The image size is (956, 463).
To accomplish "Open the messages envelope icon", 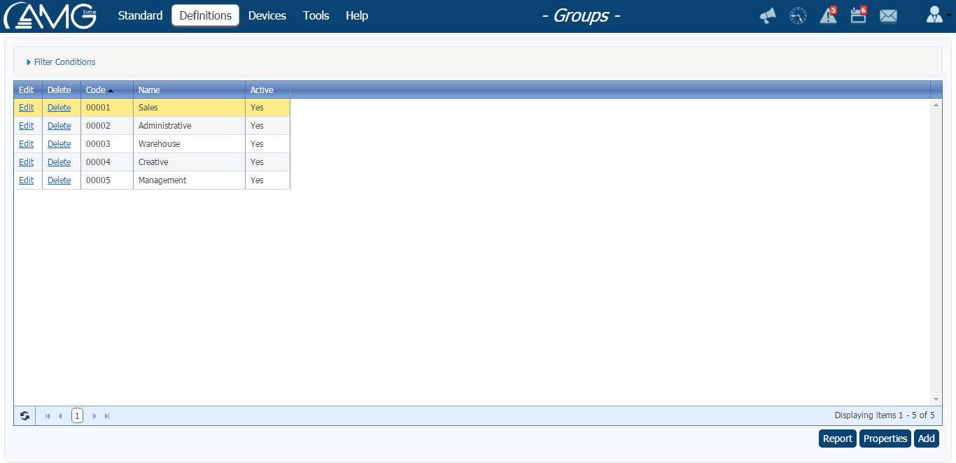I will [888, 15].
